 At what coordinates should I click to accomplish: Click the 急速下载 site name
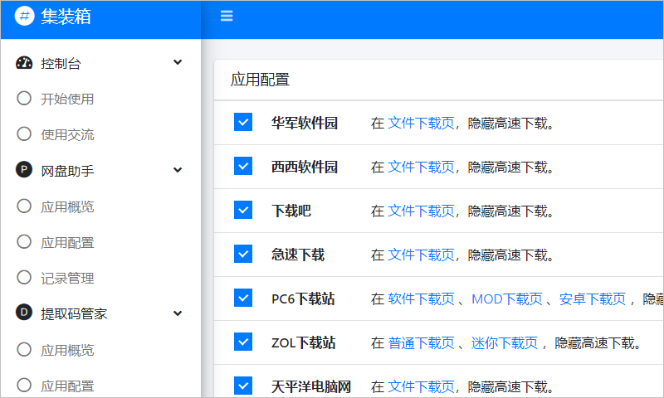pyautogui.click(x=298, y=255)
